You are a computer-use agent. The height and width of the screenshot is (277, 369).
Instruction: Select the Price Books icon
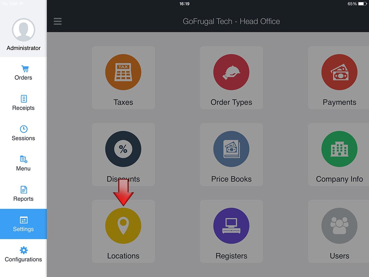coord(231,149)
